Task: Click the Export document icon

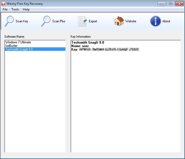Action: 82,21
